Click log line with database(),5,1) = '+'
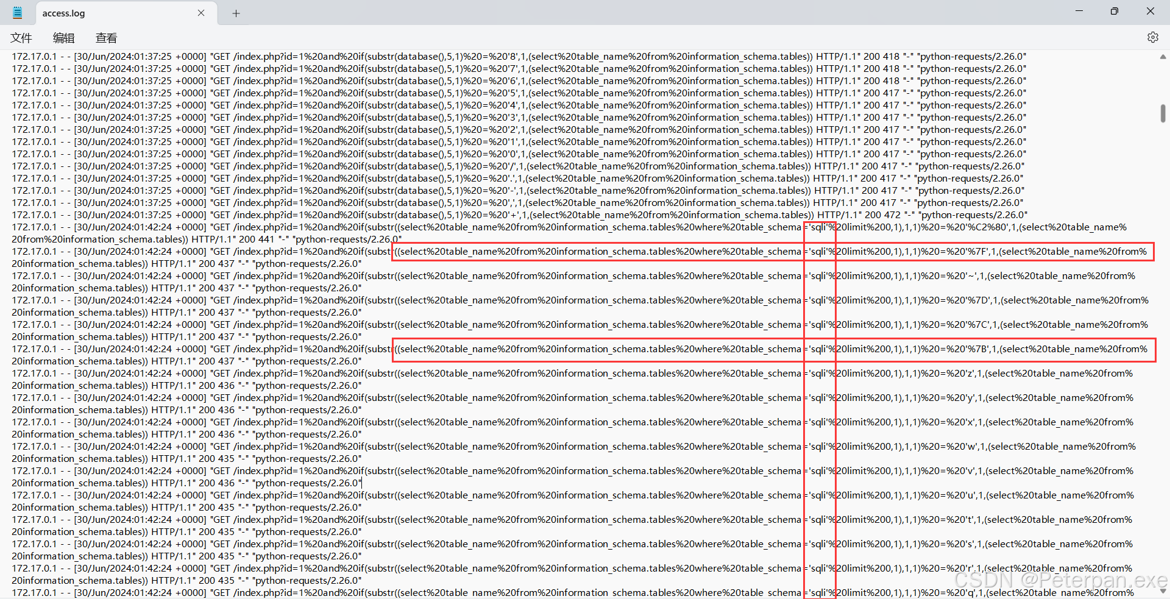Screen dimensions: 1170x599 pyautogui.click(x=520, y=215)
